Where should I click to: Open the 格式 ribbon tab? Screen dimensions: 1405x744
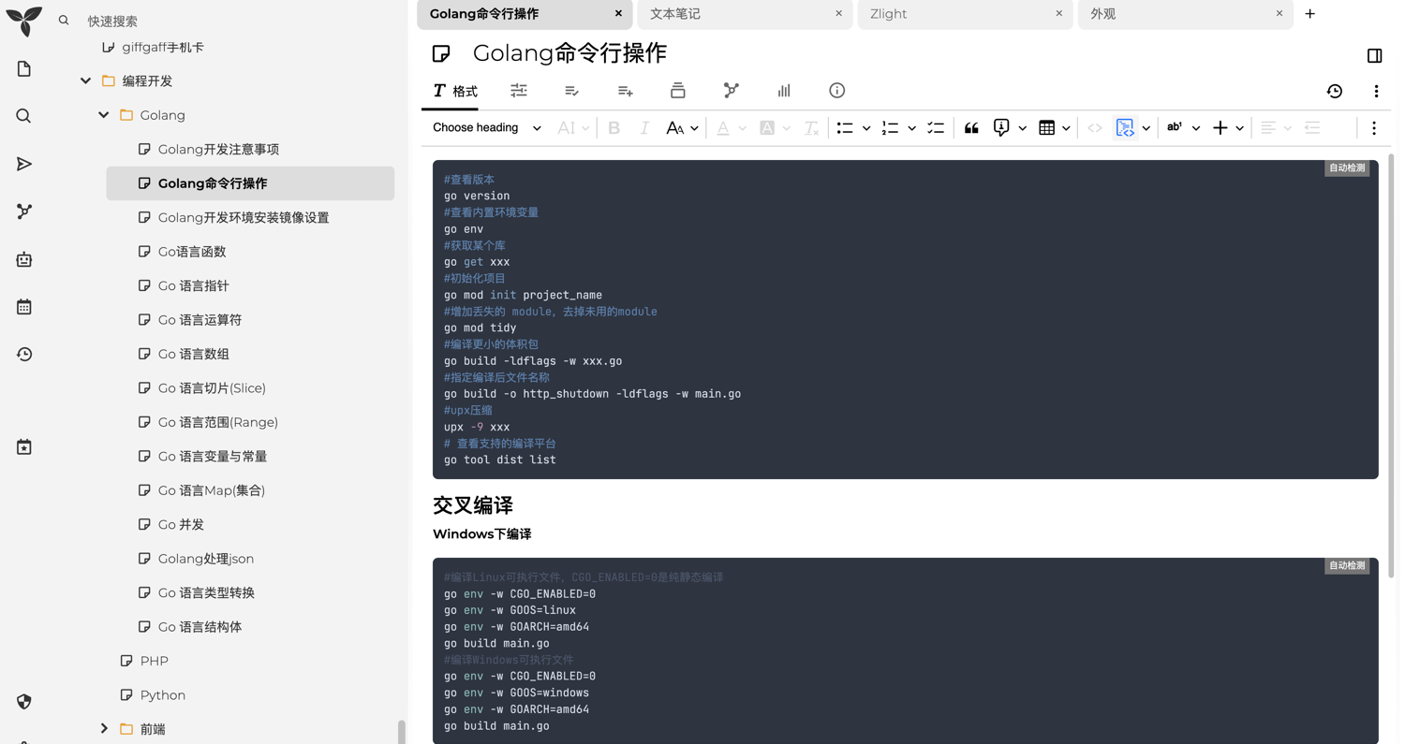[455, 91]
